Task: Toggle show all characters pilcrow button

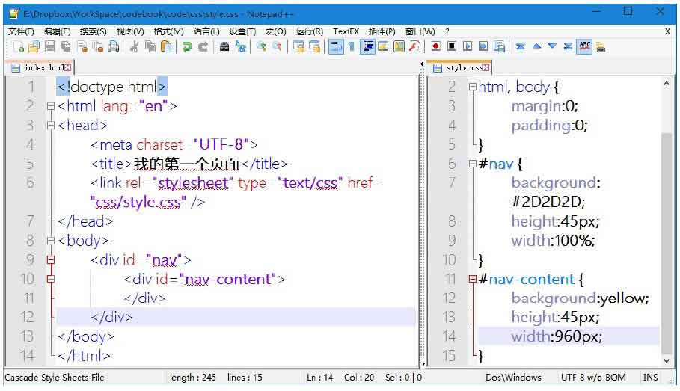Action: click(352, 46)
